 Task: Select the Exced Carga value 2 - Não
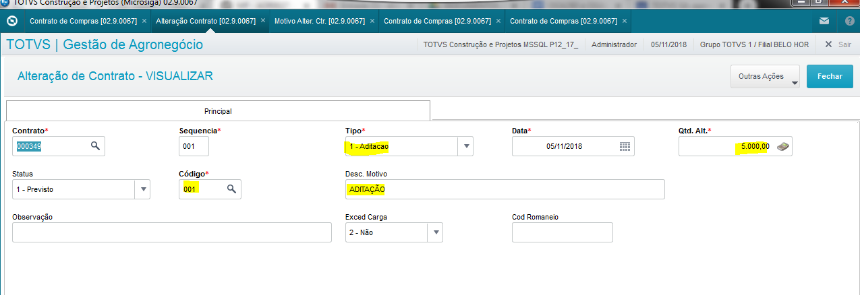(x=361, y=232)
